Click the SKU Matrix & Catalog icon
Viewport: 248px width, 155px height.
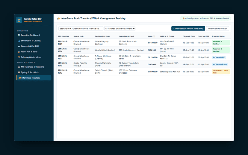19,41
